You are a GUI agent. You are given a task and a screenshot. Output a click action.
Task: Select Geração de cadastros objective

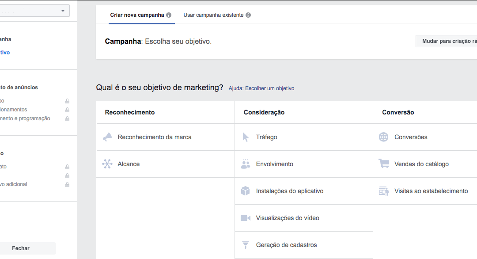pos(304,245)
